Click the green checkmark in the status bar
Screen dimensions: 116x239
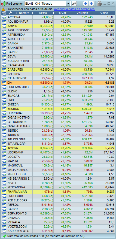(4, 236)
